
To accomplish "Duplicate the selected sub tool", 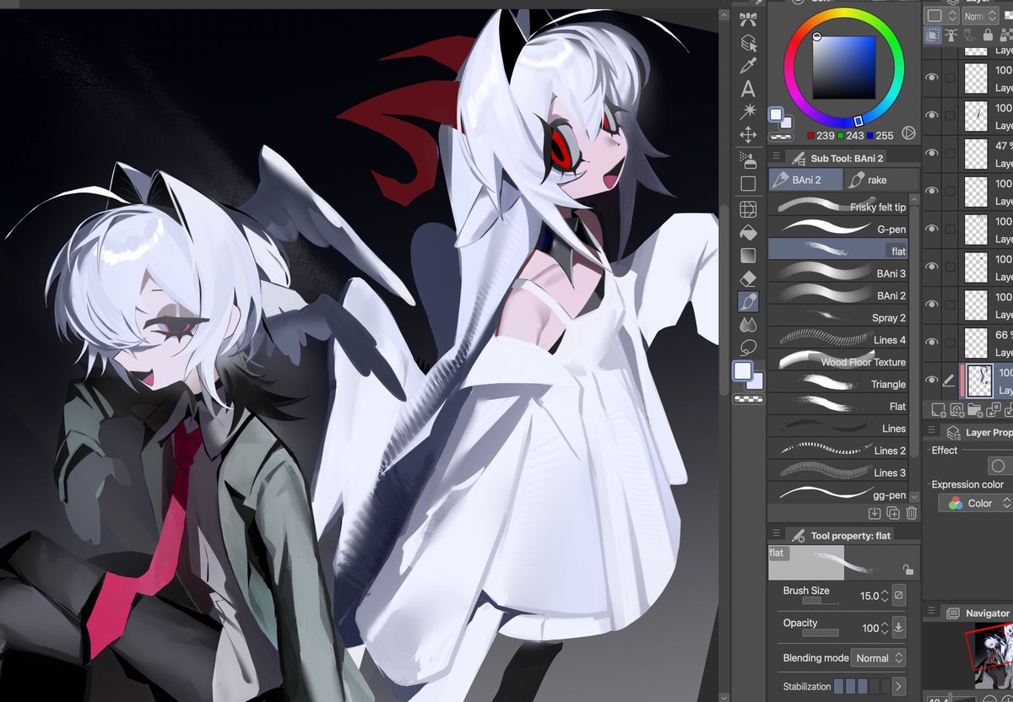I will [893, 513].
